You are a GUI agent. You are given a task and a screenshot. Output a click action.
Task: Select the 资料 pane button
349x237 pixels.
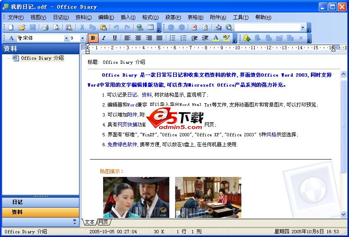tap(41, 212)
